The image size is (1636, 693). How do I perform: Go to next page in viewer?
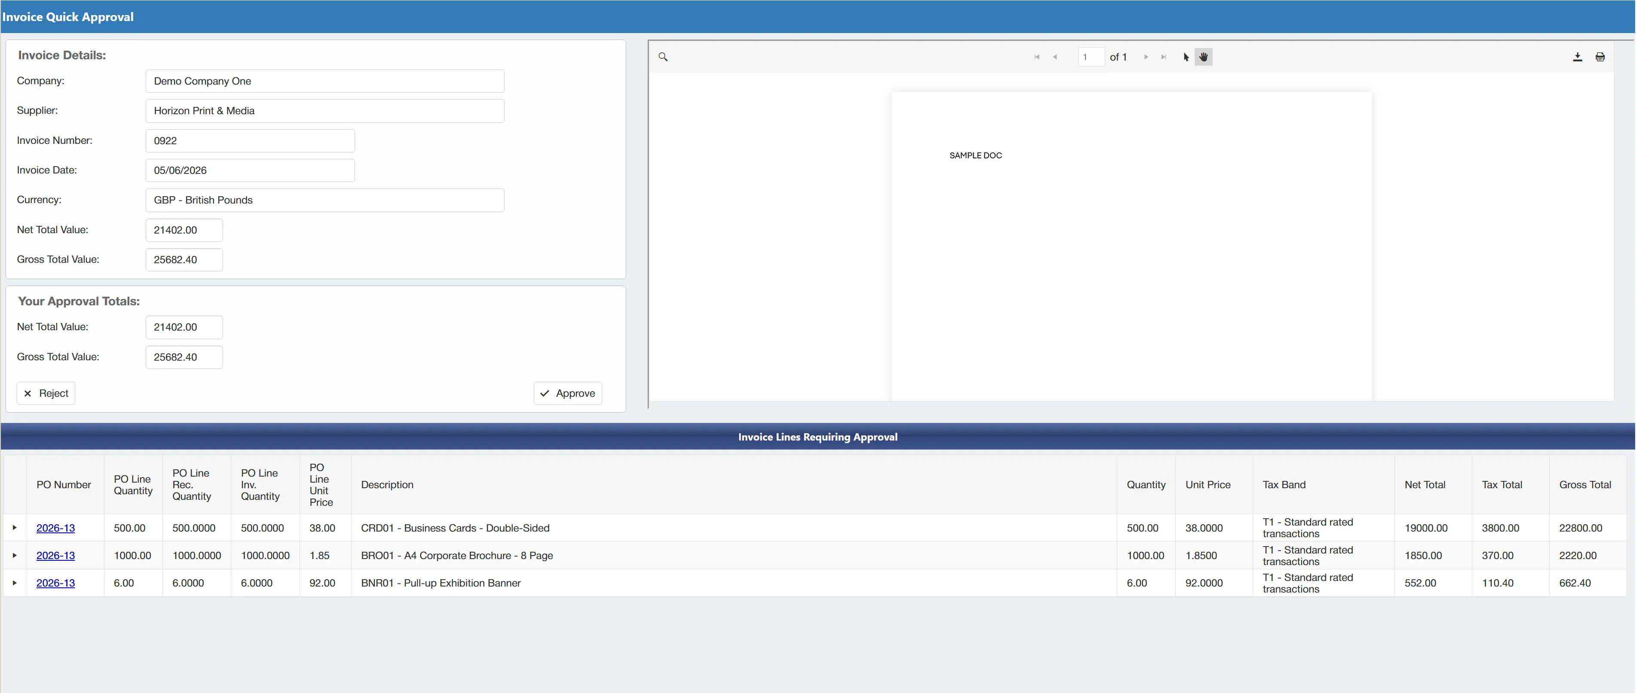point(1146,57)
